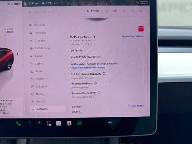
Task: Open the Service settings menu
Action: [38, 102]
